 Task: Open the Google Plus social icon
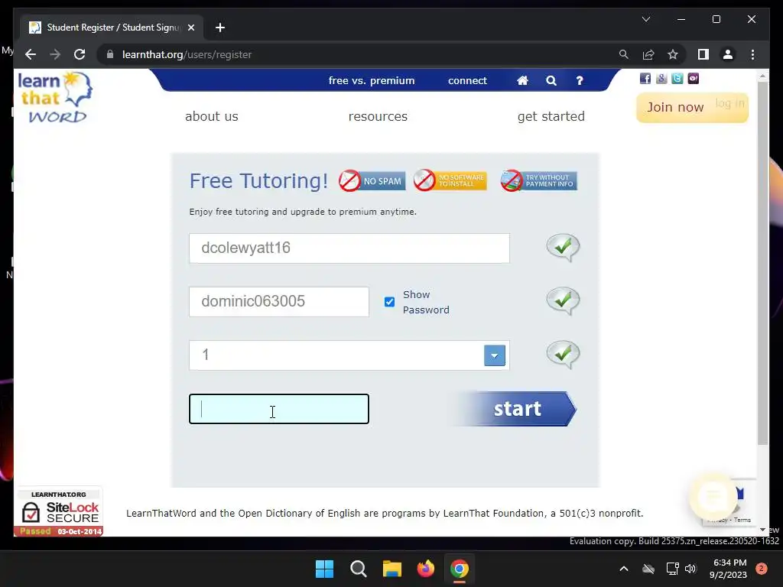click(661, 79)
